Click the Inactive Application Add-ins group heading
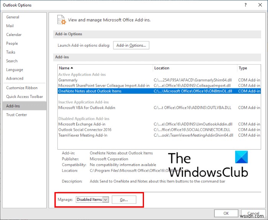Image resolution: width=268 pixels, height=220 pixels. click(x=83, y=102)
